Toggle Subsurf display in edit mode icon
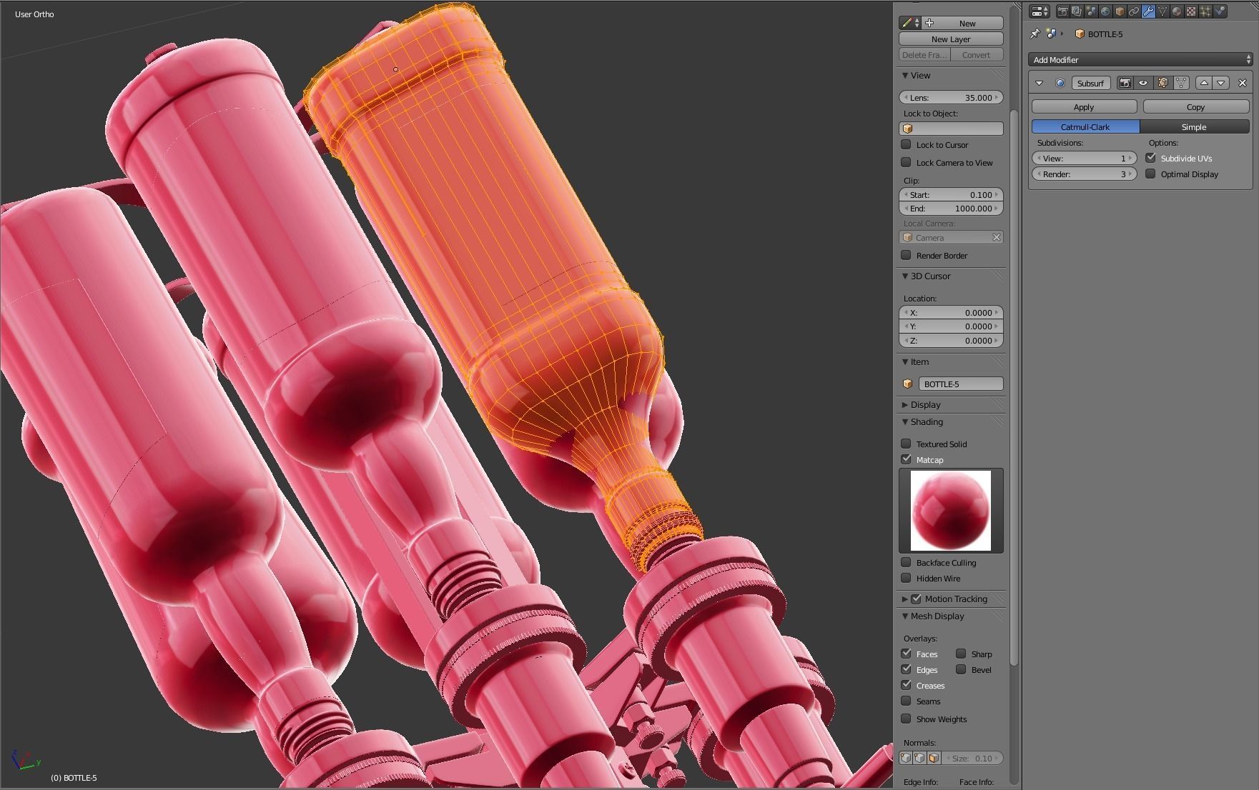1259x790 pixels. (x=1162, y=84)
